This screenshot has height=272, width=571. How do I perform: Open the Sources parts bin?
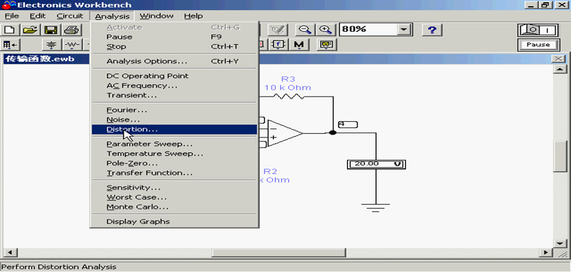(52, 45)
